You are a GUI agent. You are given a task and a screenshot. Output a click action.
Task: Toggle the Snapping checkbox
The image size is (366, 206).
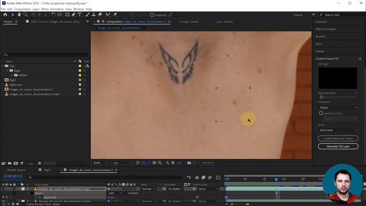click(x=152, y=15)
